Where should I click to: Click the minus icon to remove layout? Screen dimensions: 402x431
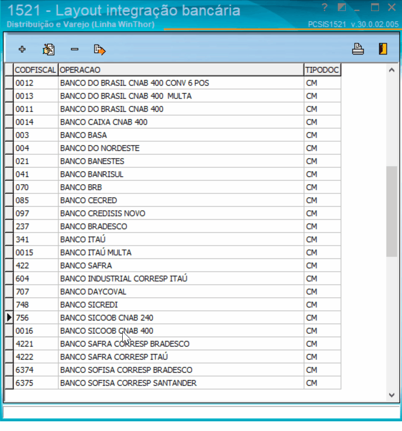(74, 49)
